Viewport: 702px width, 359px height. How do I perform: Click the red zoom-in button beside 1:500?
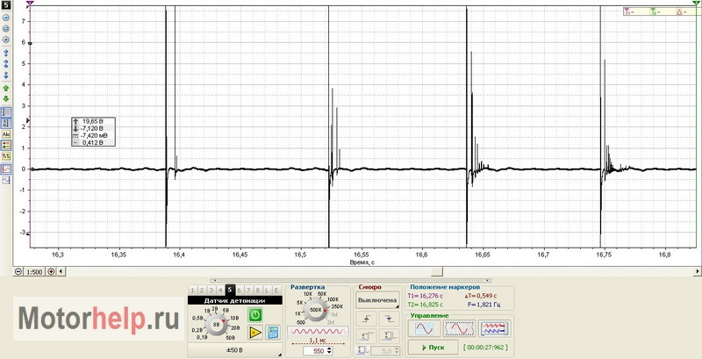pos(51,271)
